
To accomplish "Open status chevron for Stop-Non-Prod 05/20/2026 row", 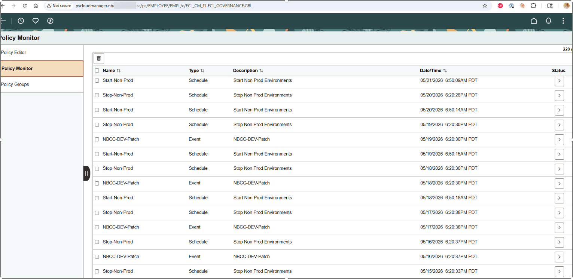I will pos(559,95).
